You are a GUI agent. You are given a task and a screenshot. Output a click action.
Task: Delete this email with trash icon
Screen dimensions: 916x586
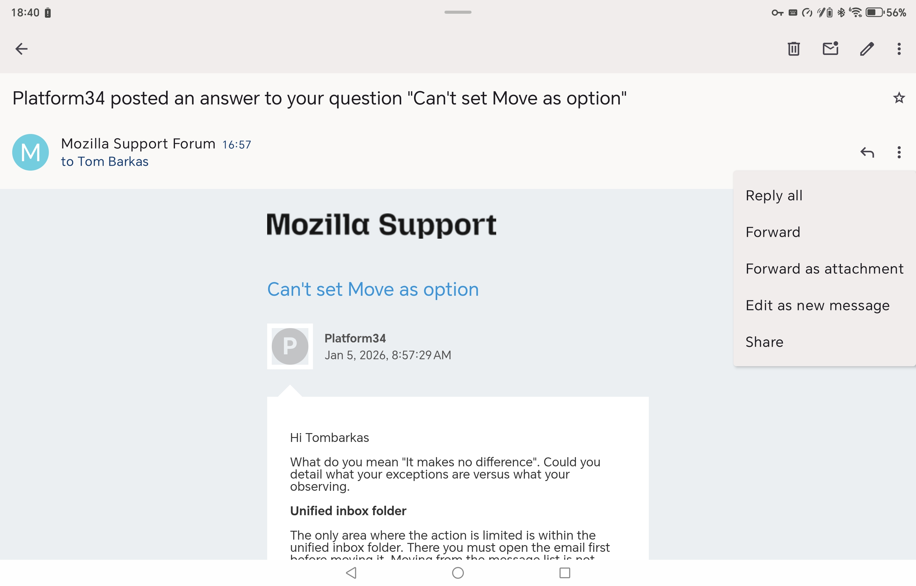[x=794, y=49]
